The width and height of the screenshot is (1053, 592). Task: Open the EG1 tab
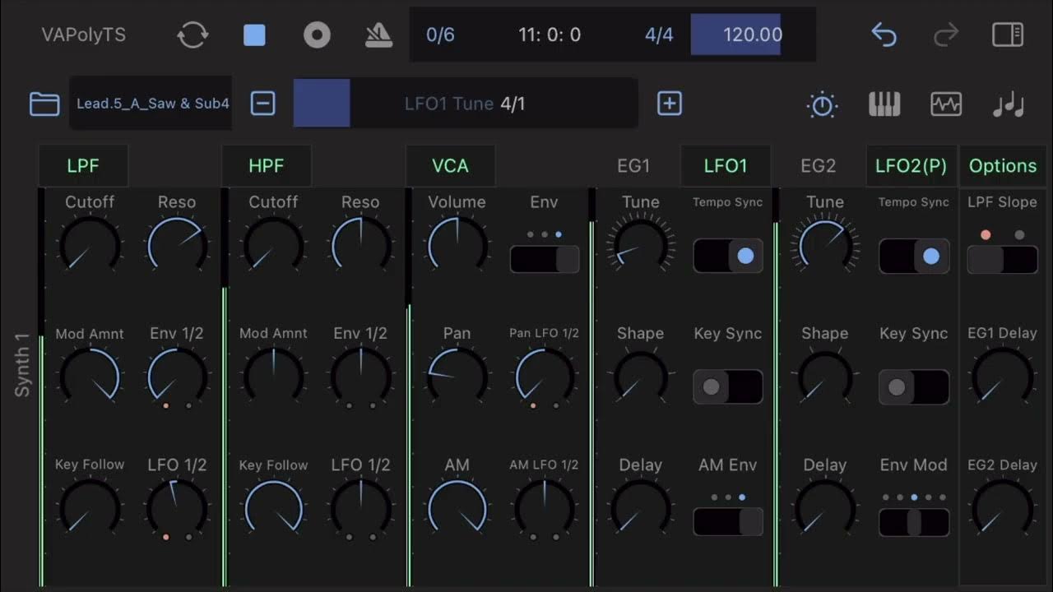(x=633, y=166)
